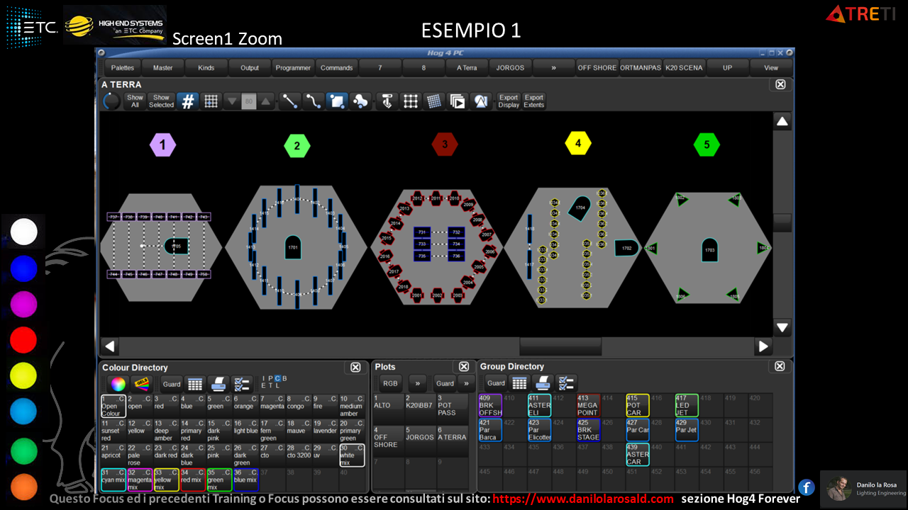Click the fine pixel grid icon
Image resolution: width=908 pixels, height=510 pixels.
pos(434,101)
